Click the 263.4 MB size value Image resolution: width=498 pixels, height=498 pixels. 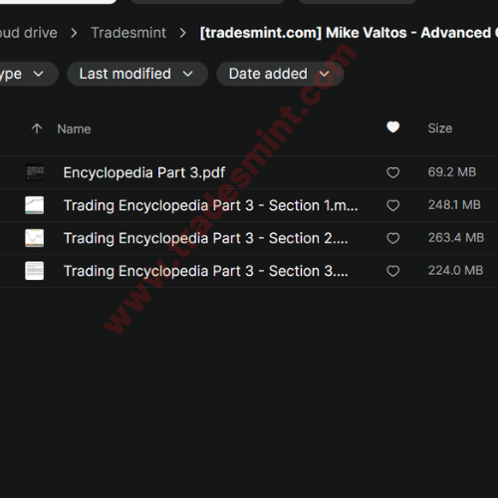coord(456,238)
